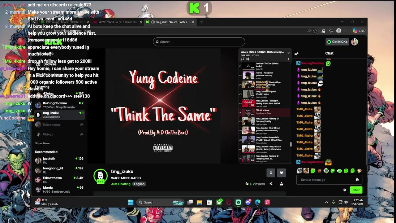Image resolution: width=396 pixels, height=223 pixels.
Task: Click the report warning triangle icon
Action: 282,184
